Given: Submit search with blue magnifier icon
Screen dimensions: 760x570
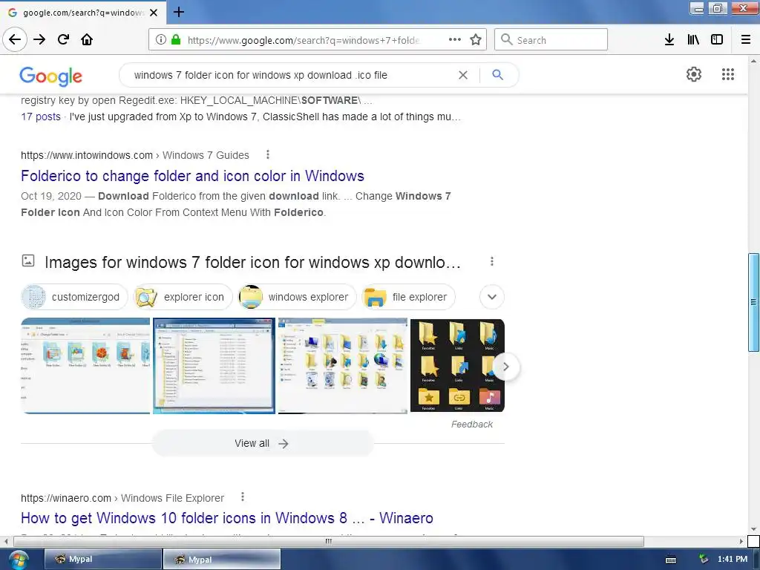Looking at the screenshot, I should 497,75.
